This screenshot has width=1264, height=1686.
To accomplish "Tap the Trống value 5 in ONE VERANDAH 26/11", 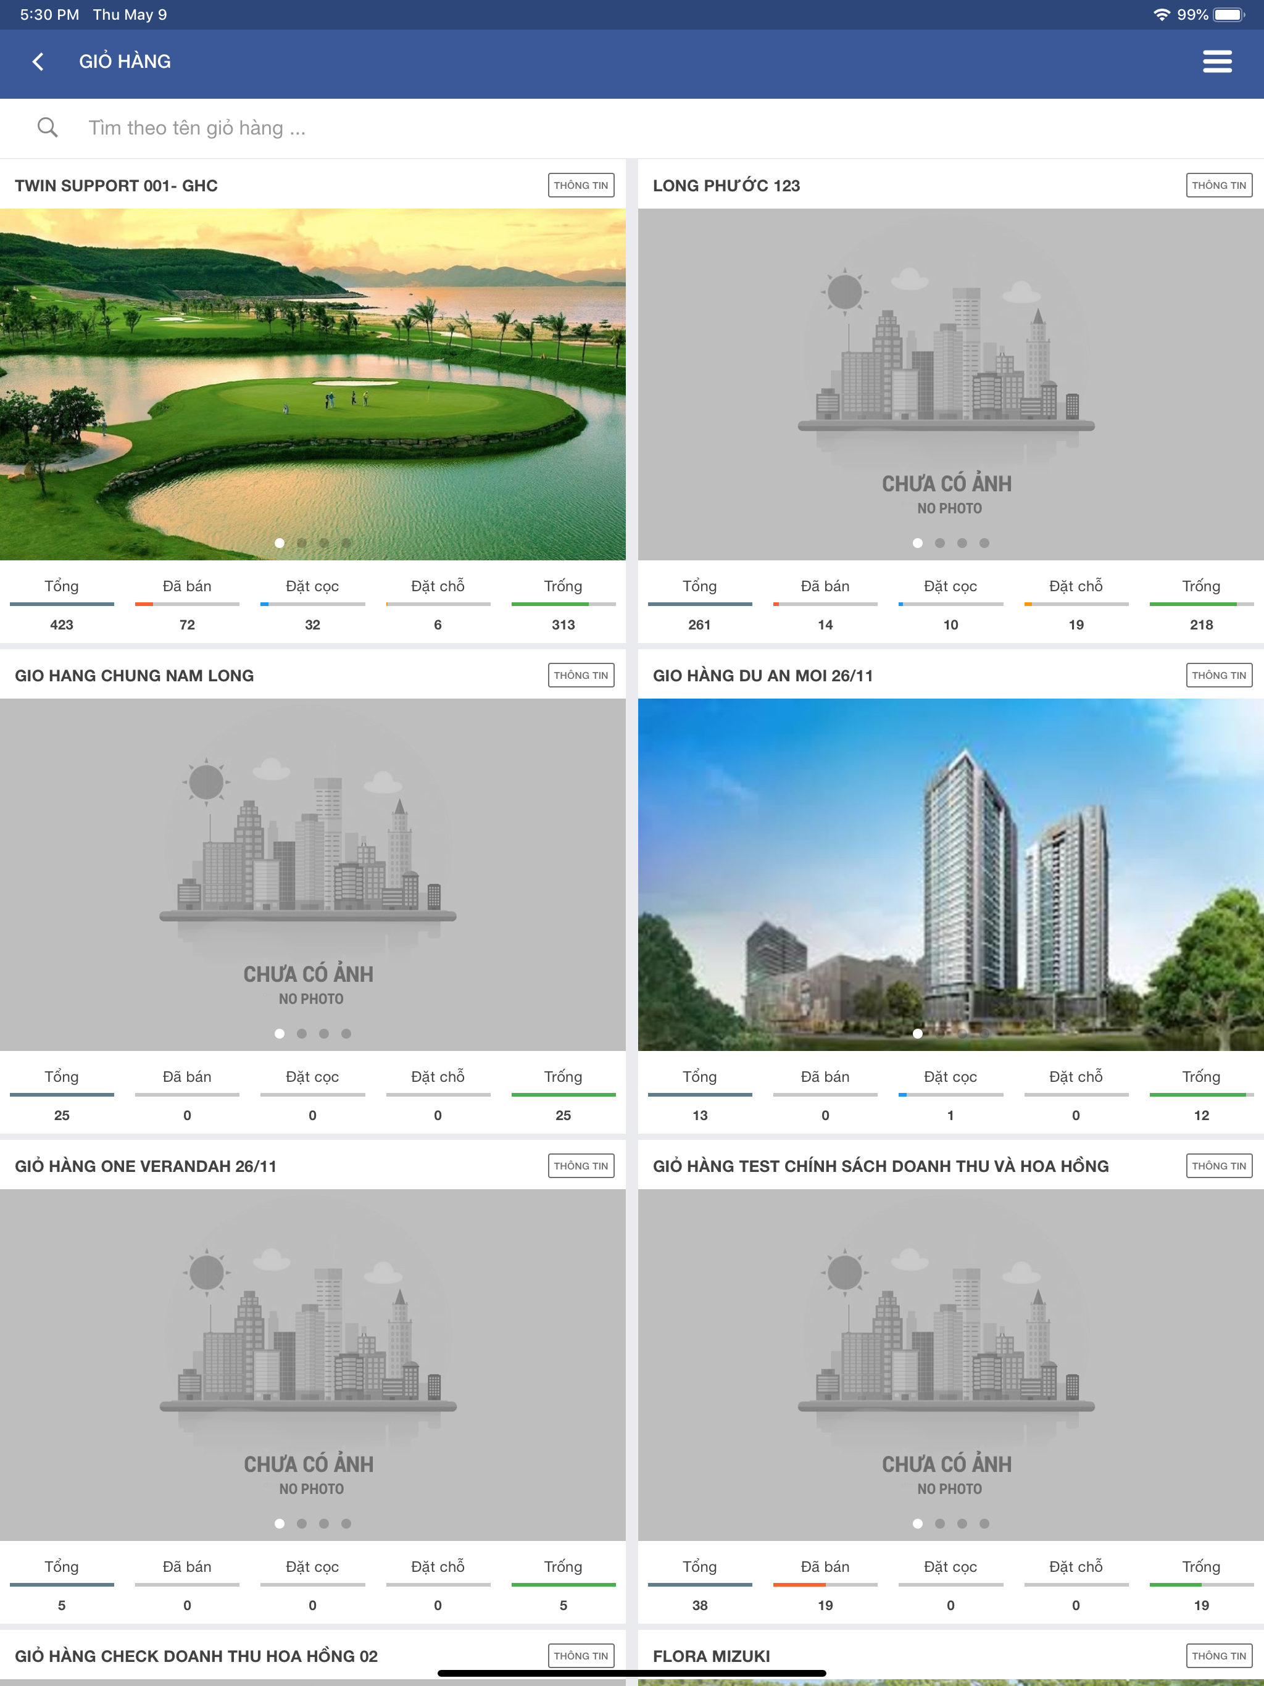I will pyautogui.click(x=563, y=1605).
